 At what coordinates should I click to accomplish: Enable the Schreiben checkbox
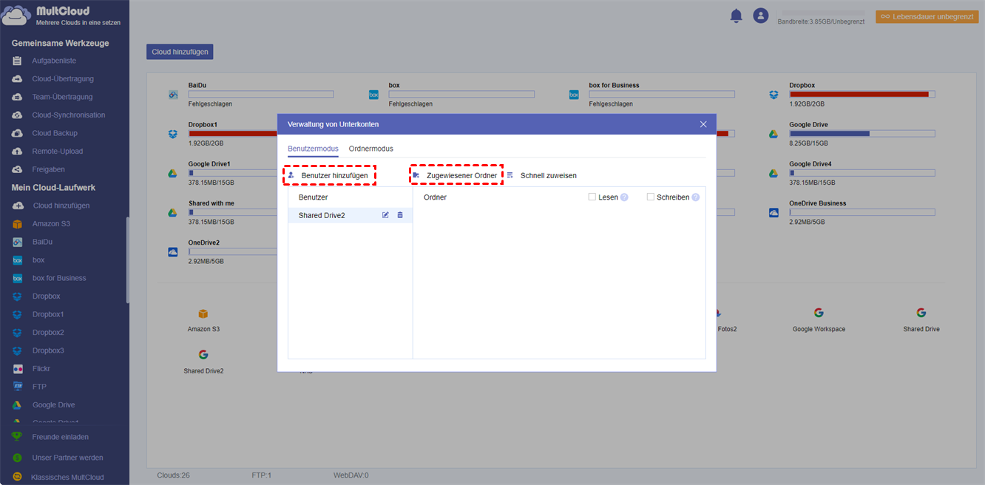pyautogui.click(x=651, y=197)
